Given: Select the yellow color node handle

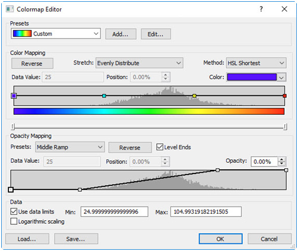Looking at the screenshot, I should pos(194,96).
